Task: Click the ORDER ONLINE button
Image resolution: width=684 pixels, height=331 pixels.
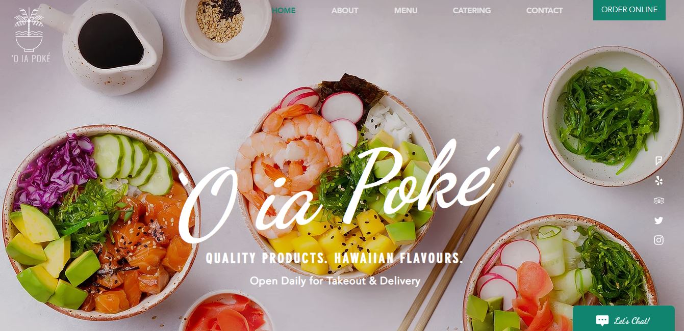Action: coord(629,10)
